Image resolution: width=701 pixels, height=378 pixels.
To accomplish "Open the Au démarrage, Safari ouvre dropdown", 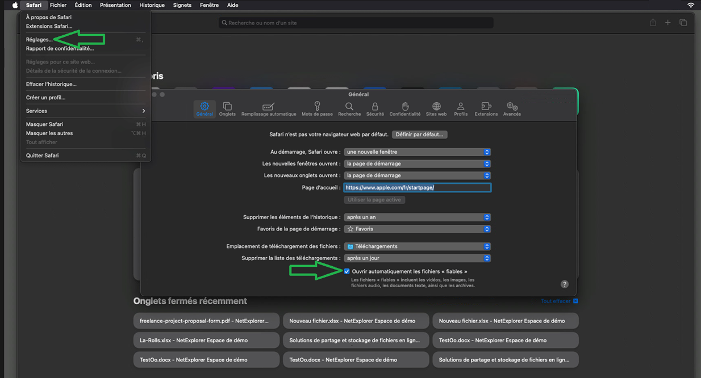I will coord(418,152).
